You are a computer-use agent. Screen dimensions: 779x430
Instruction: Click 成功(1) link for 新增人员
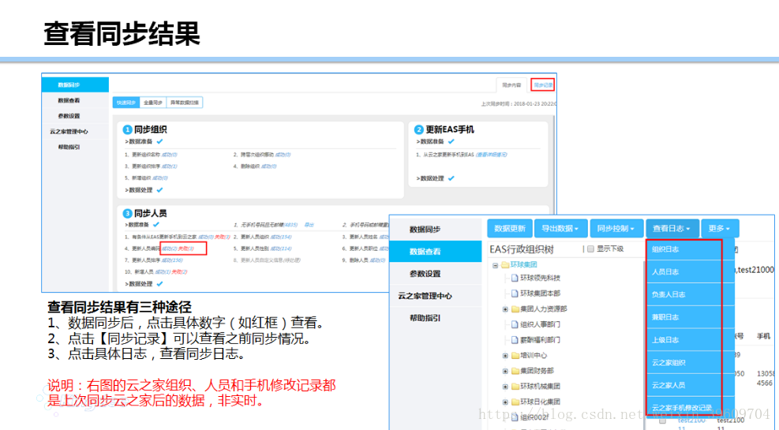click(x=163, y=272)
